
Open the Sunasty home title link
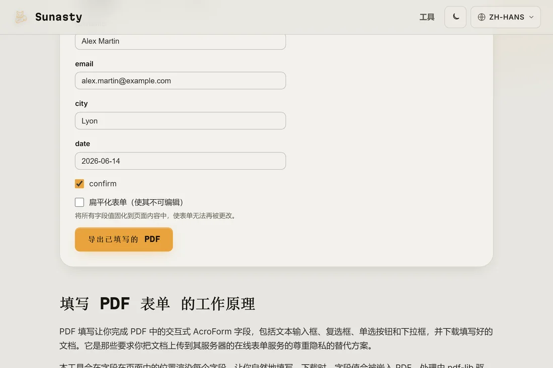click(58, 17)
